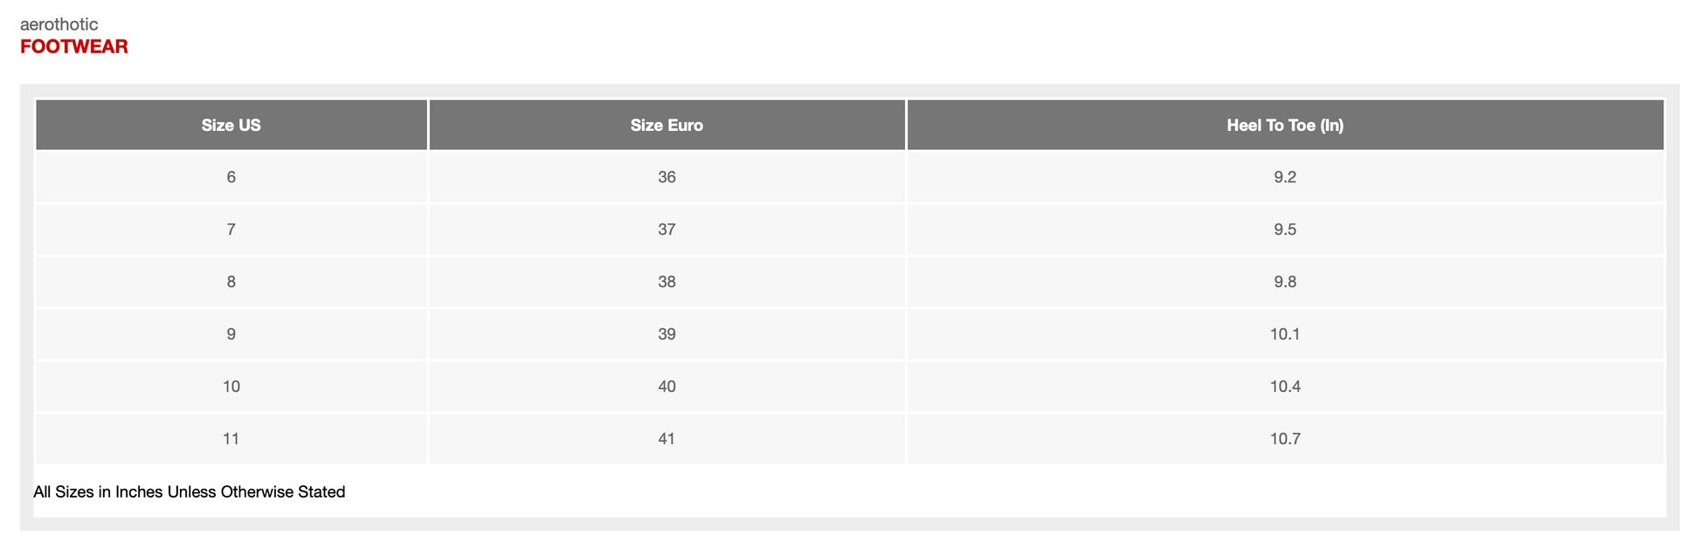Click the aerothotic brand name

click(x=59, y=24)
